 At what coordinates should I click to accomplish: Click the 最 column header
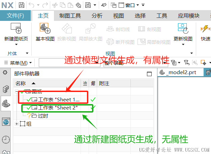point(93,83)
